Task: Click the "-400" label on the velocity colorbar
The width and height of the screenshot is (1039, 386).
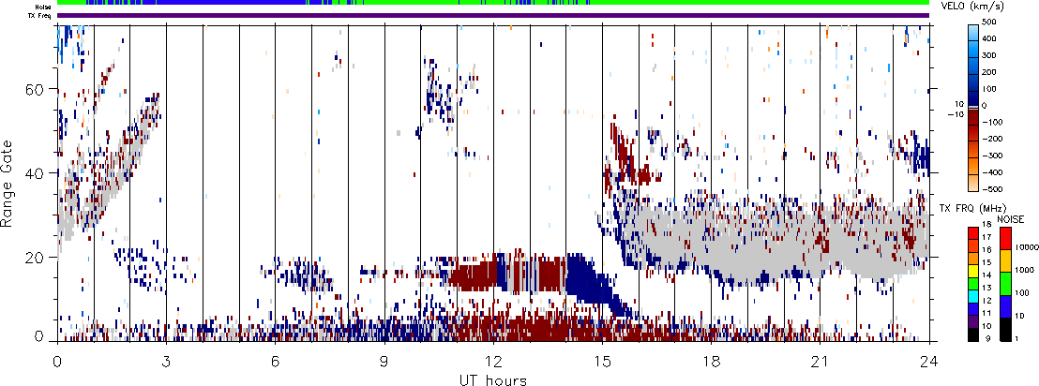Action: click(993, 172)
